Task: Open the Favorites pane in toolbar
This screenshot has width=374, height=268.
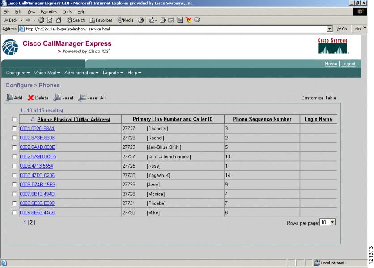Action: click(x=101, y=20)
